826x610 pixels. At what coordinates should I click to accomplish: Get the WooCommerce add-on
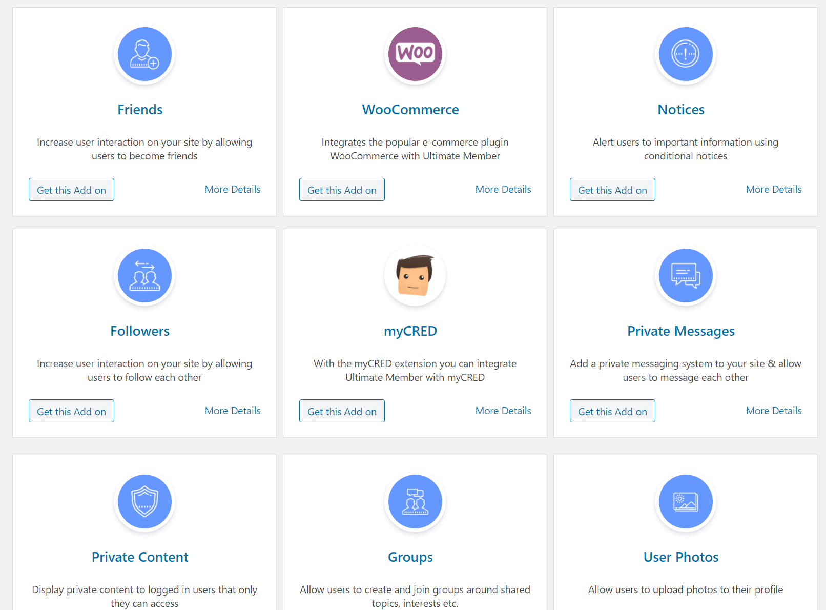pos(342,189)
